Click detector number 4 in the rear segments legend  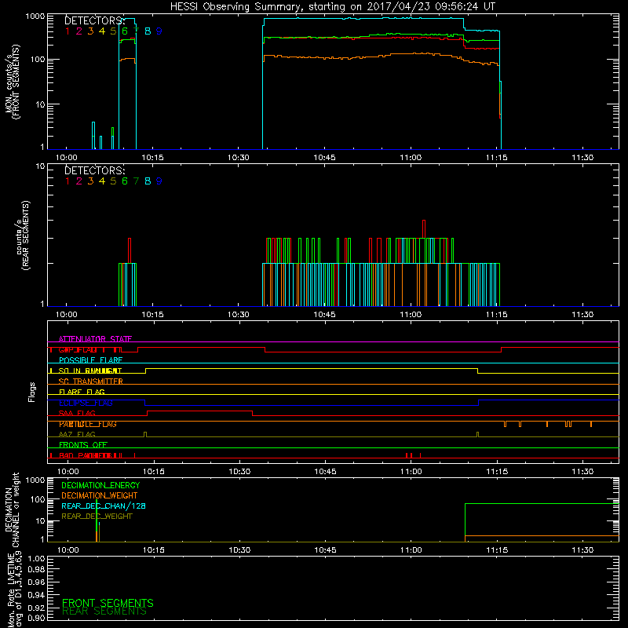(x=102, y=181)
